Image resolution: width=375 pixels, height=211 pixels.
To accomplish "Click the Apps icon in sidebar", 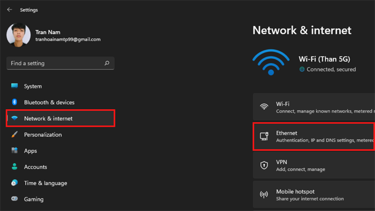I will [x=15, y=151].
